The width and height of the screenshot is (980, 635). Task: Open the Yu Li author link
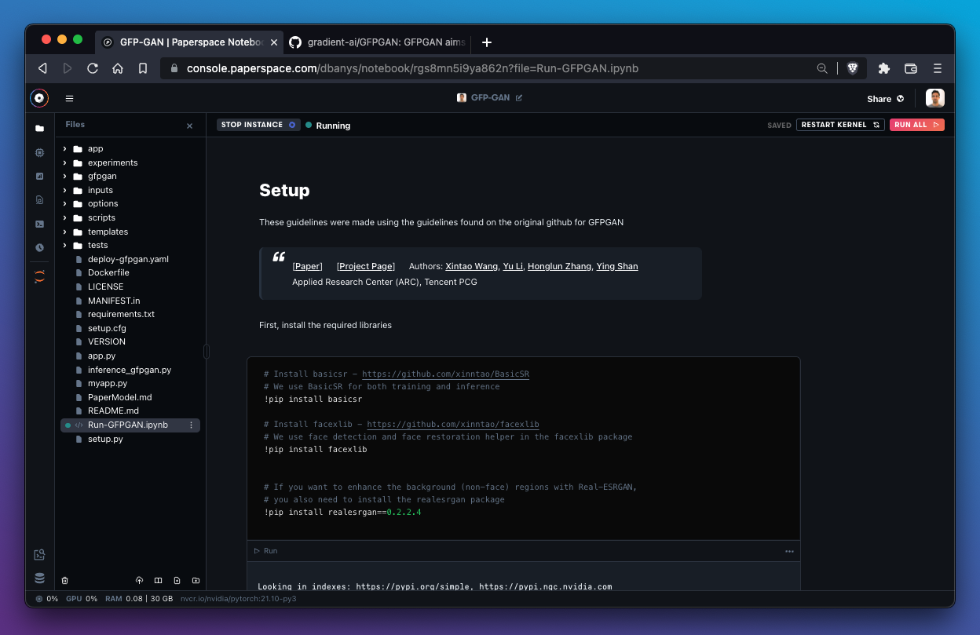(x=513, y=266)
